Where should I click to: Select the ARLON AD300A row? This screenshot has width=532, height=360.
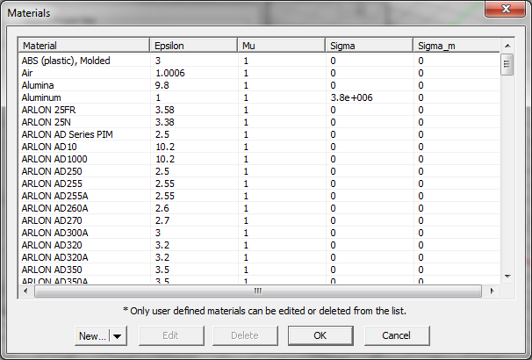[x=259, y=233]
